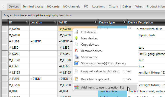Viewport: 165px width, 97px height.
Task: Click the green plus New device icon
Action: [76, 38]
